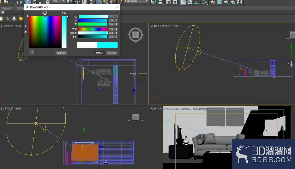The image size is (295, 169).
Task: Switch to the 对象绘制 ribbon tab
Action: coord(6,9)
